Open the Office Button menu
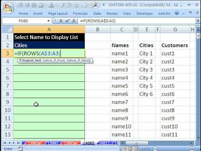201x151 pixels. (9, 8)
